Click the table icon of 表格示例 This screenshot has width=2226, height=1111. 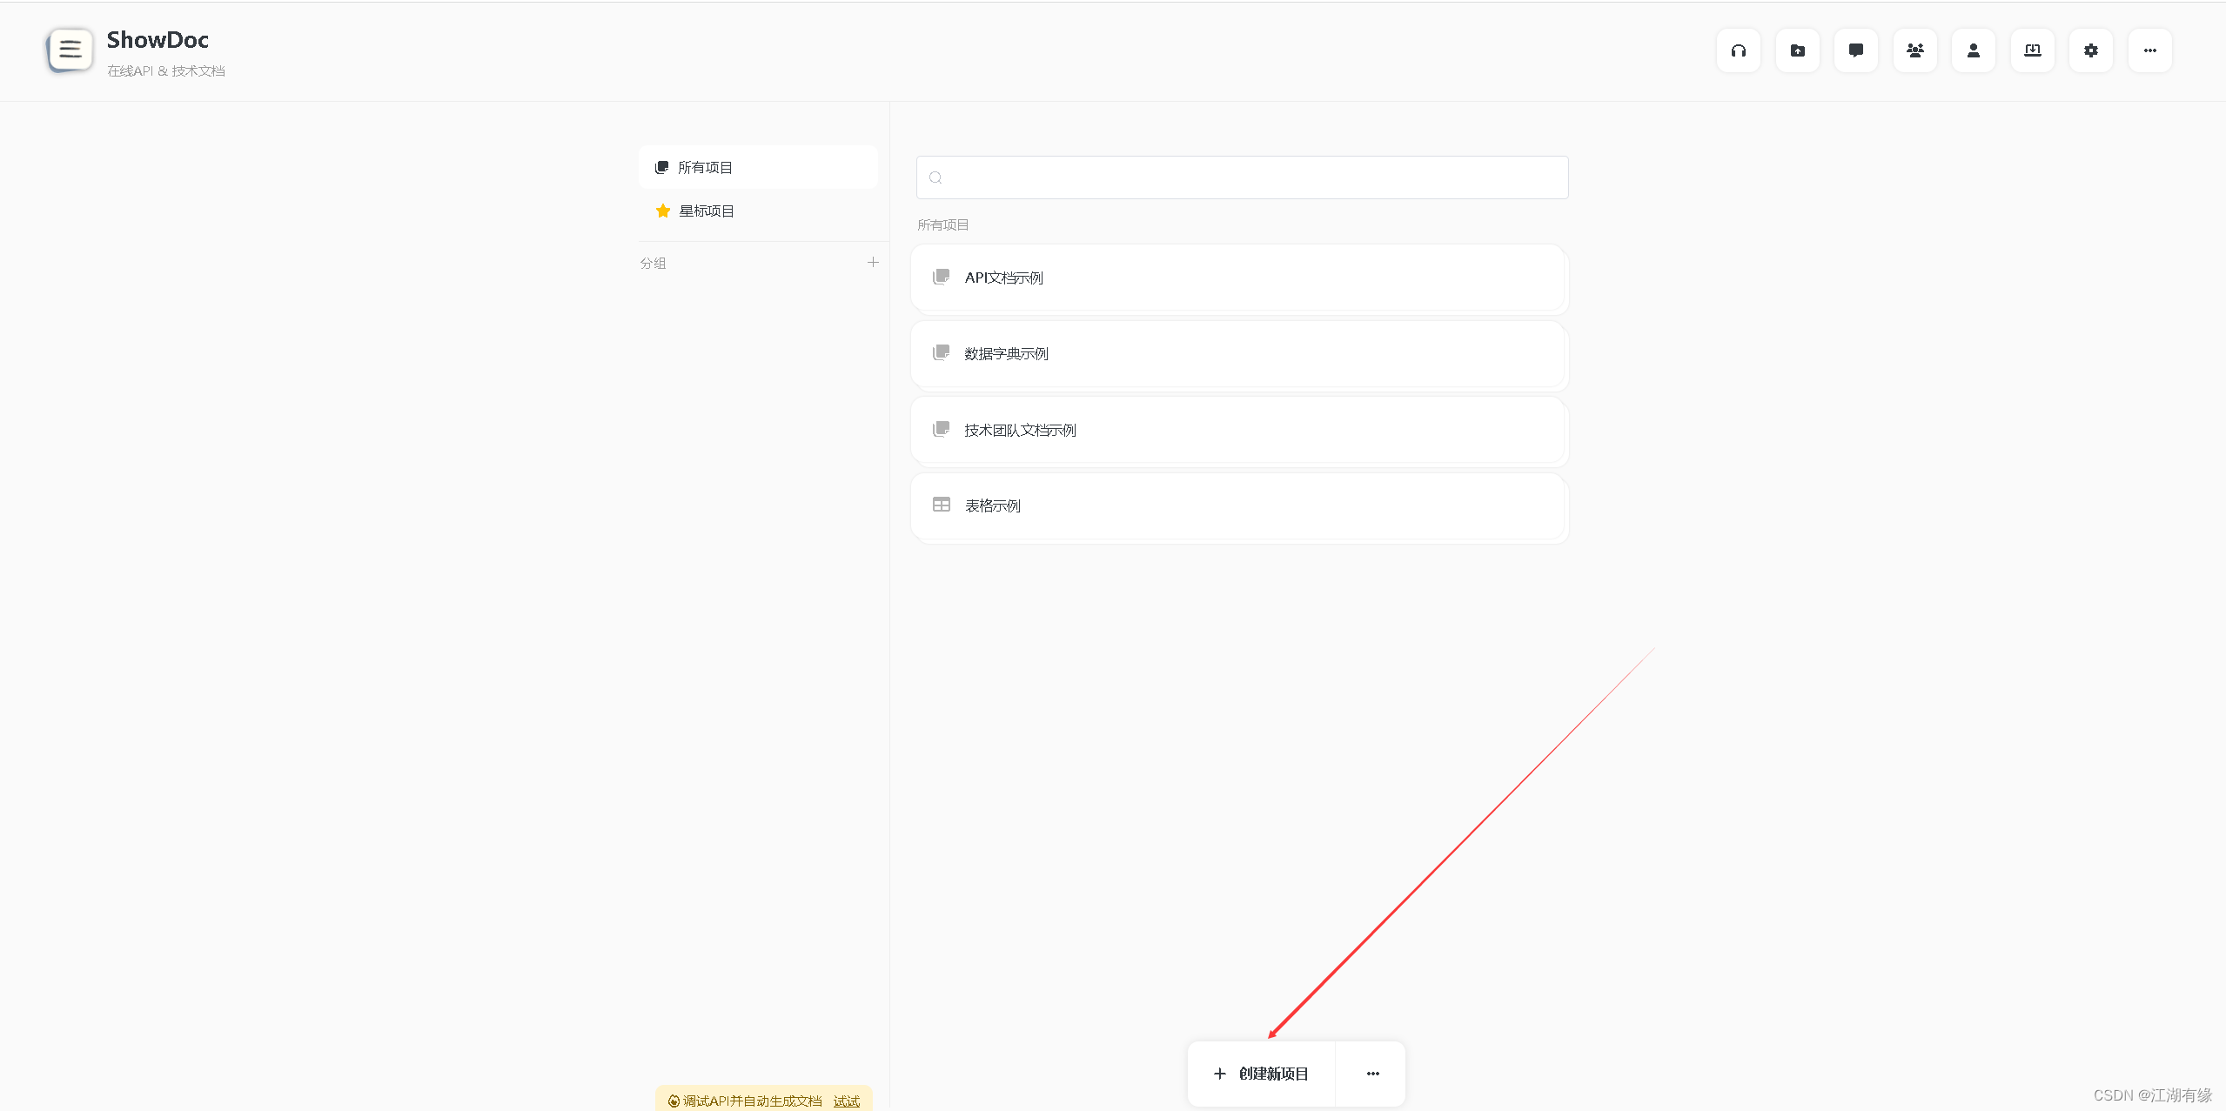pos(941,505)
